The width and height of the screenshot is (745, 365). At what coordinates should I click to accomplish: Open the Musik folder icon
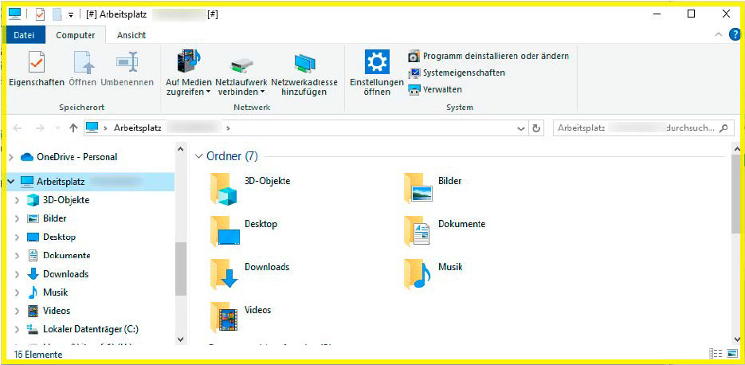(x=418, y=273)
